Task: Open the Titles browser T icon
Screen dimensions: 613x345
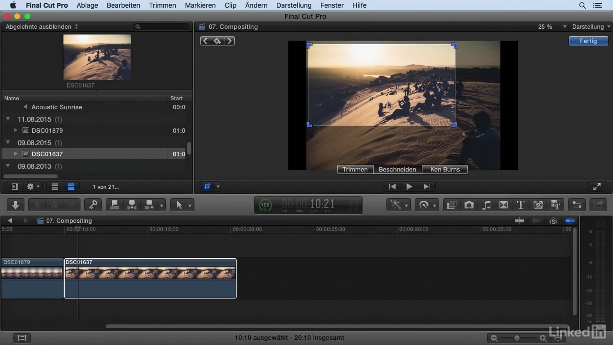Action: coord(521,205)
